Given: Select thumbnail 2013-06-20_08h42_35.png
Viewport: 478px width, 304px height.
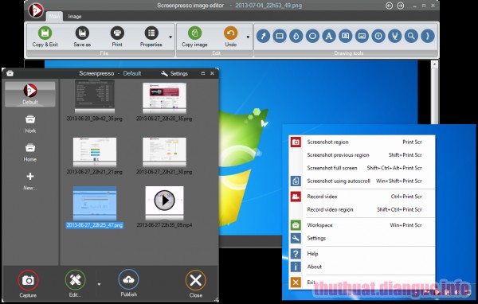Looking at the screenshot, I should 95,97.
